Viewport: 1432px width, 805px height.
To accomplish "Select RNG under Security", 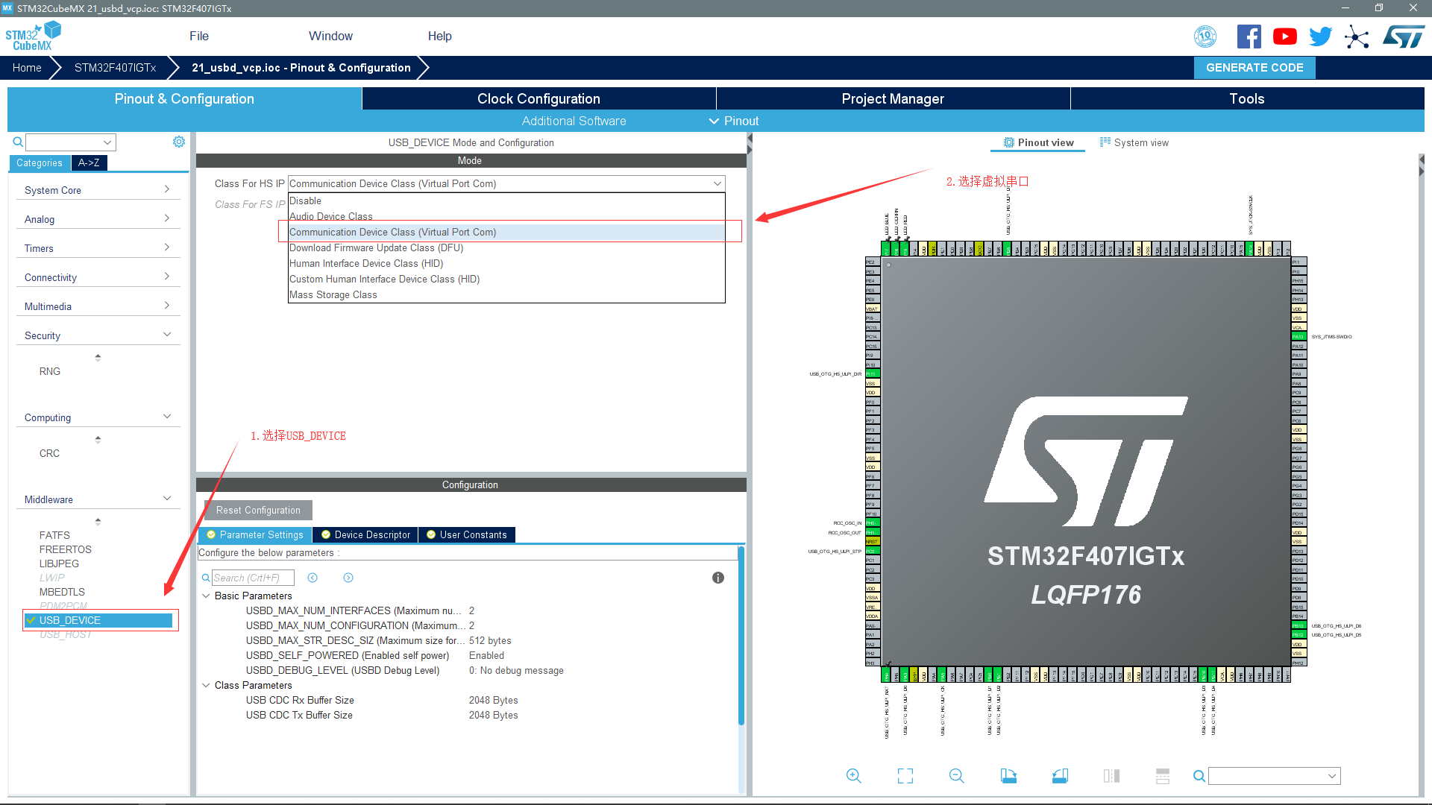I will click(50, 371).
